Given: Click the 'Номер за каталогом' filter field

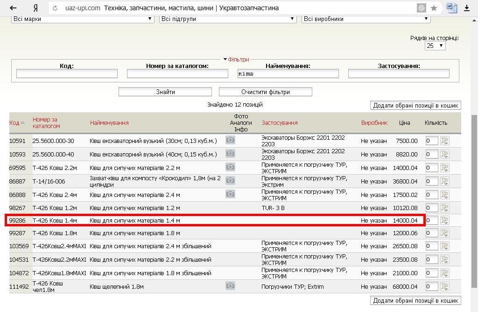Looking at the screenshot, I should tap(177, 74).
